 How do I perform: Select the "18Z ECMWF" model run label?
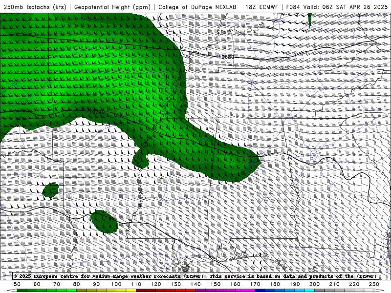point(261,7)
